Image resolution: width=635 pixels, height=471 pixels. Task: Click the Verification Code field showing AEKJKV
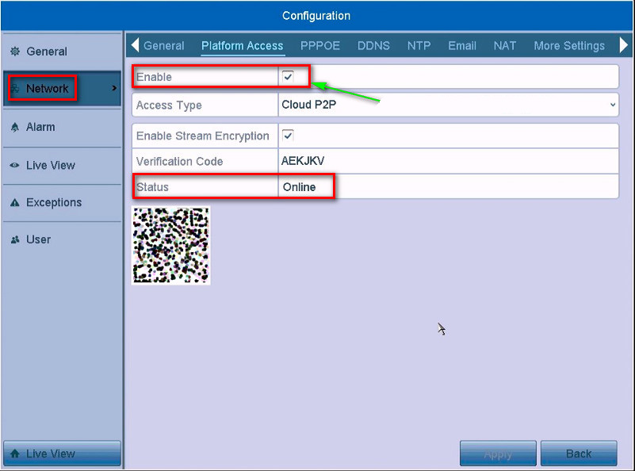tap(449, 161)
